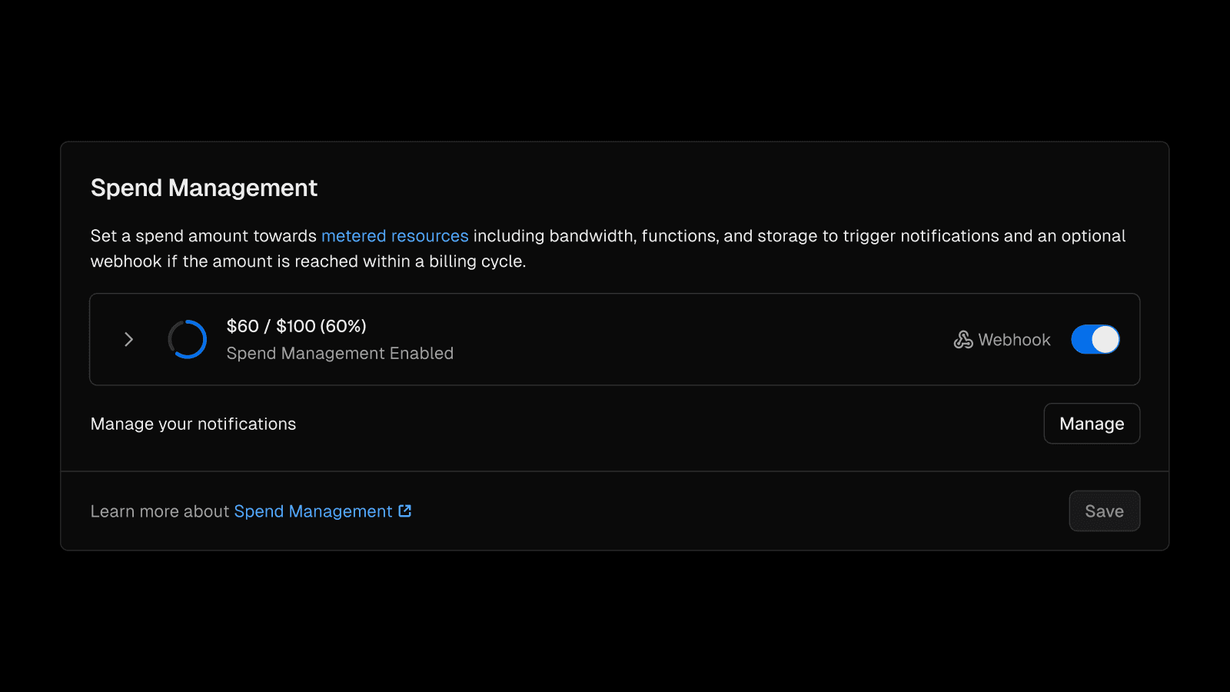Click the Learn more about text
This screenshot has width=1230, height=692.
tap(160, 511)
